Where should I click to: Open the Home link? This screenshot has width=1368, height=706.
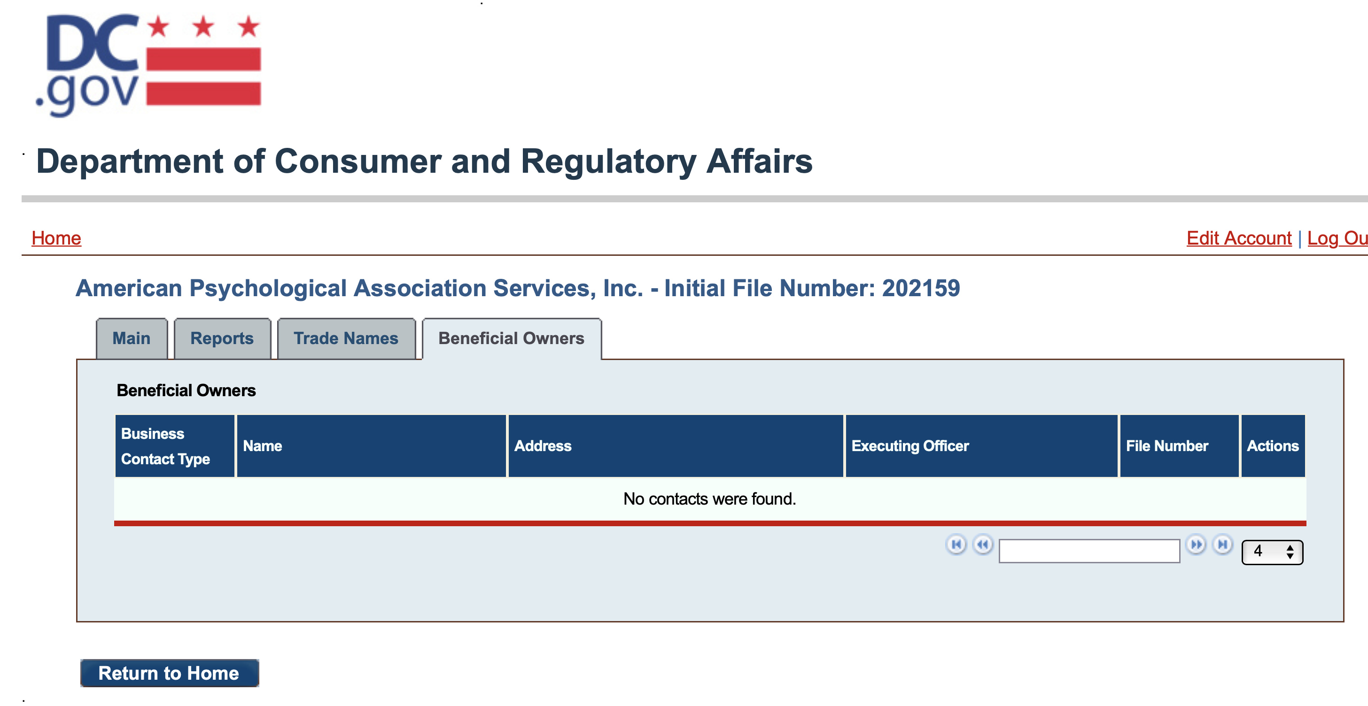coord(56,238)
